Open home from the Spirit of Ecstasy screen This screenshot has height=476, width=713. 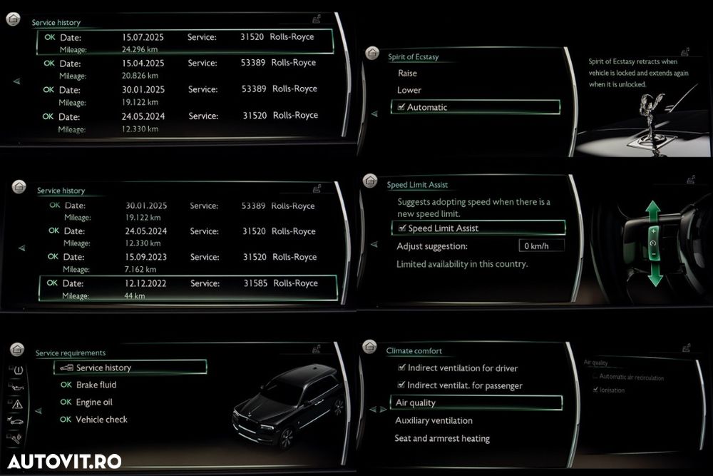(372, 53)
